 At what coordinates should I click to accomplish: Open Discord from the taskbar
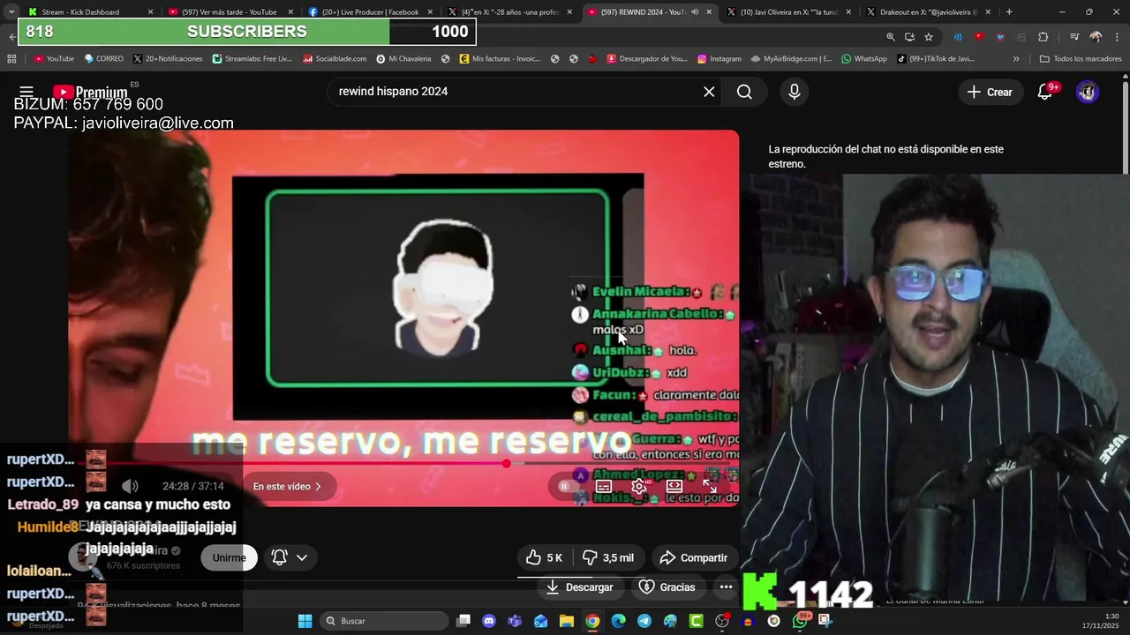[489, 621]
